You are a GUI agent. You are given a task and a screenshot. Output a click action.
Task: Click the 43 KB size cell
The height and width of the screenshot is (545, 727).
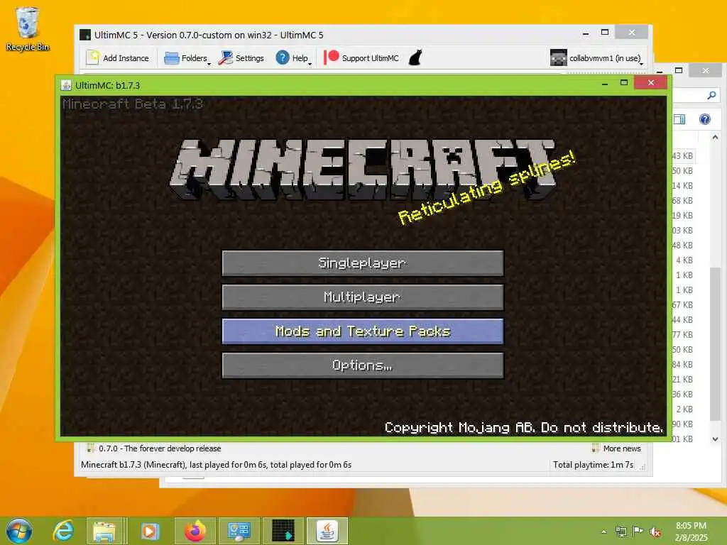pyautogui.click(x=682, y=155)
